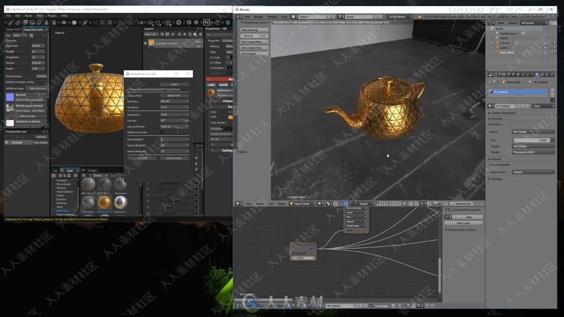Image resolution: width=564 pixels, height=317 pixels.
Task: Click the Blender editor type icon in header
Action: click(x=238, y=17)
